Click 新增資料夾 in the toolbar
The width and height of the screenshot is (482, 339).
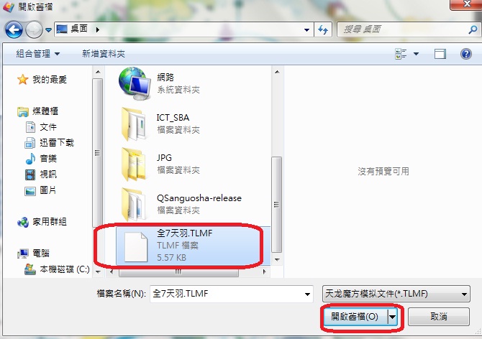pyautogui.click(x=104, y=54)
